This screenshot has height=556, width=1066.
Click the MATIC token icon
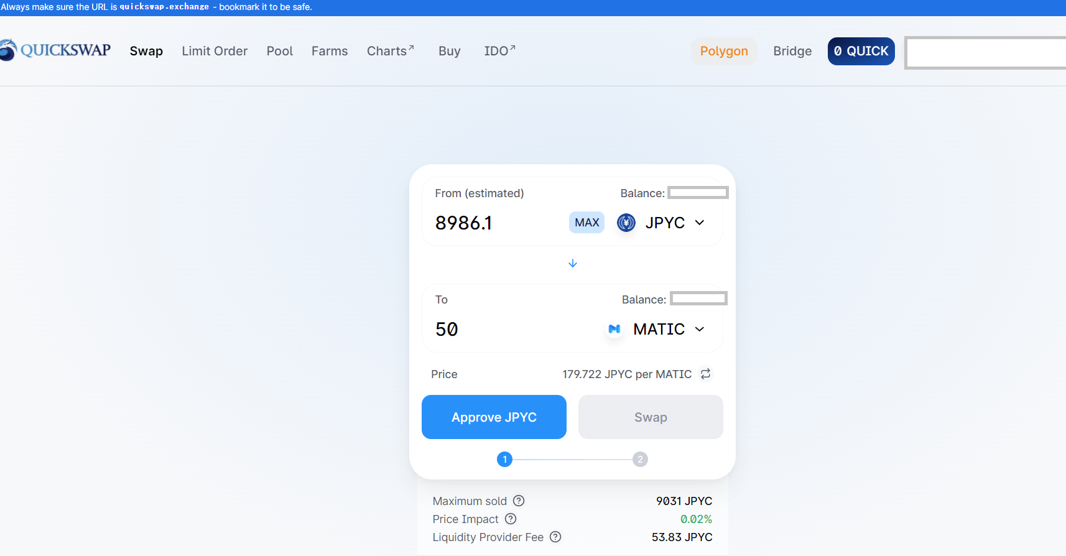614,329
